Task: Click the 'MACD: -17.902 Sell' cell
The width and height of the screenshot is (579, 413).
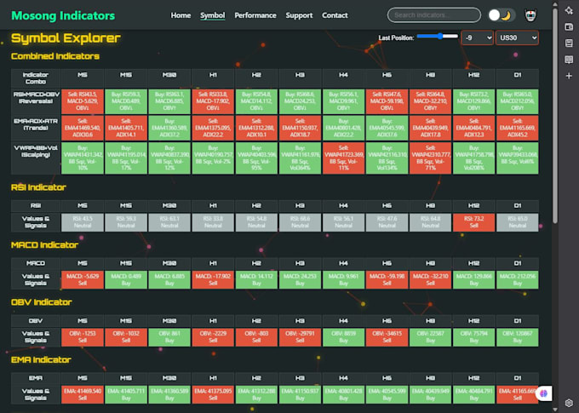Action: pyautogui.click(x=213, y=279)
